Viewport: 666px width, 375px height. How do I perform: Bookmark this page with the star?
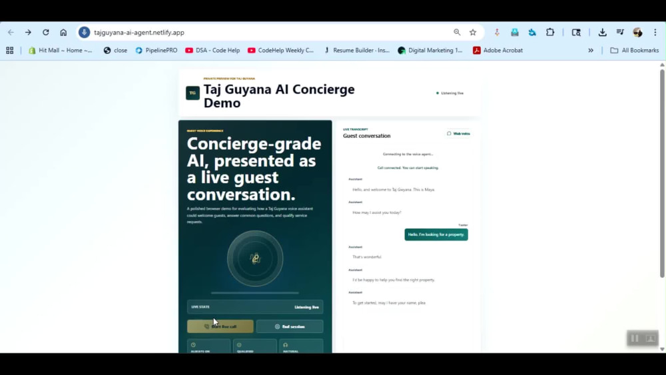coord(473,32)
